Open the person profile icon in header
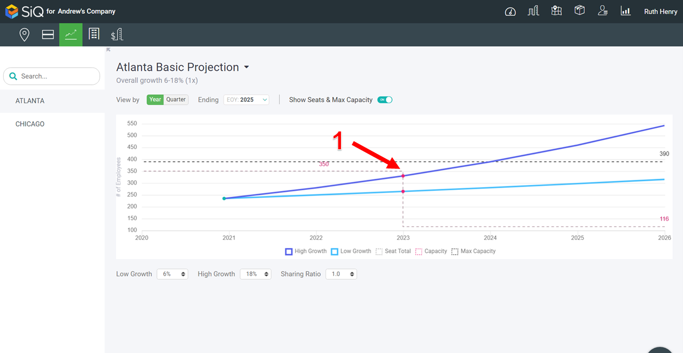This screenshot has height=353, width=683. (602, 11)
